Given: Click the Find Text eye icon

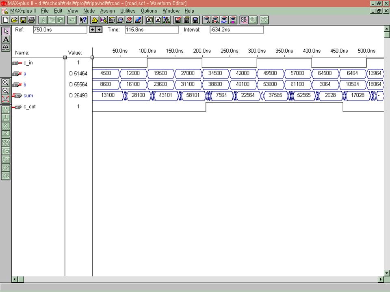Looking at the screenshot, I should tap(207, 20).
